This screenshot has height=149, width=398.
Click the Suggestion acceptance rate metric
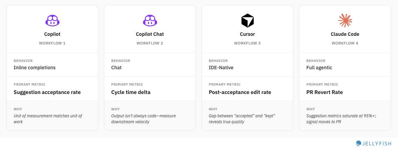click(47, 92)
